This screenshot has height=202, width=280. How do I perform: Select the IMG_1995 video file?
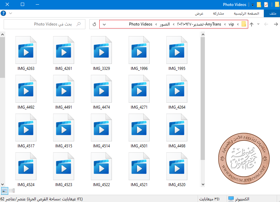[x=177, y=53]
